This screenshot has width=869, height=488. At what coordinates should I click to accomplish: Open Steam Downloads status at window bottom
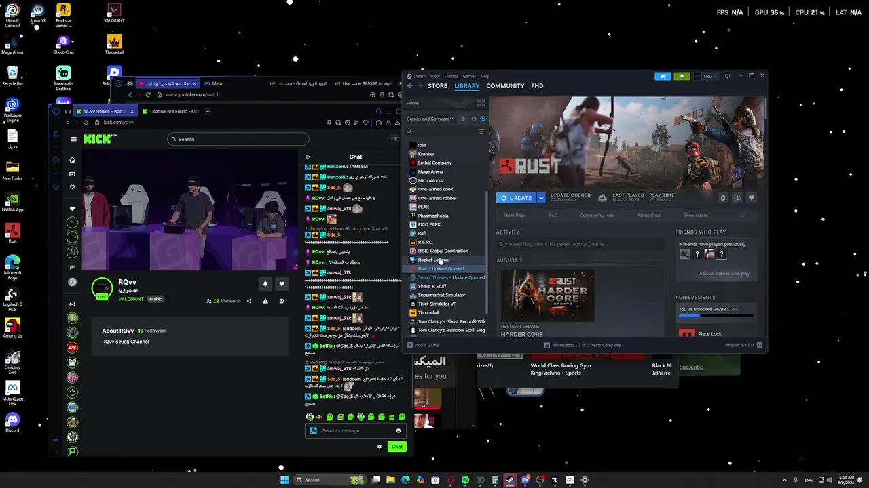click(x=583, y=345)
